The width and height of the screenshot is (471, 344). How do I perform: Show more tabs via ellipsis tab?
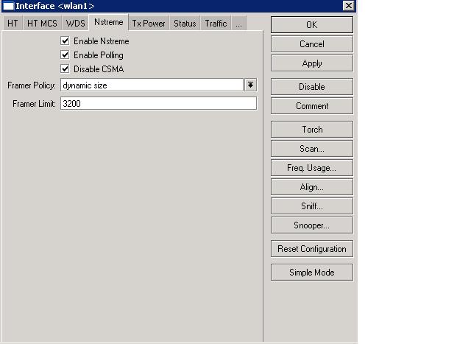[x=238, y=24]
